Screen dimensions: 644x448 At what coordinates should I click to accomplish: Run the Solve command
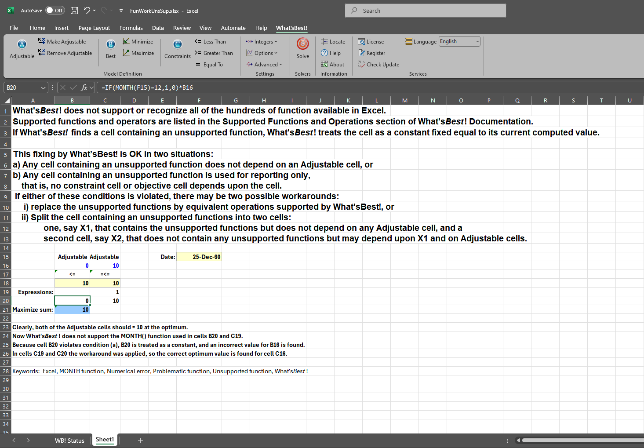click(303, 48)
